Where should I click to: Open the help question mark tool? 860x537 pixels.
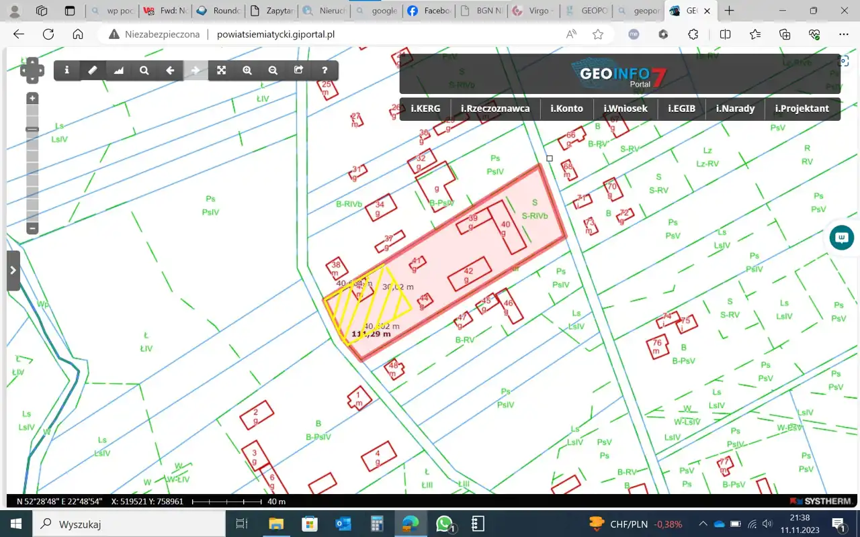pos(325,70)
